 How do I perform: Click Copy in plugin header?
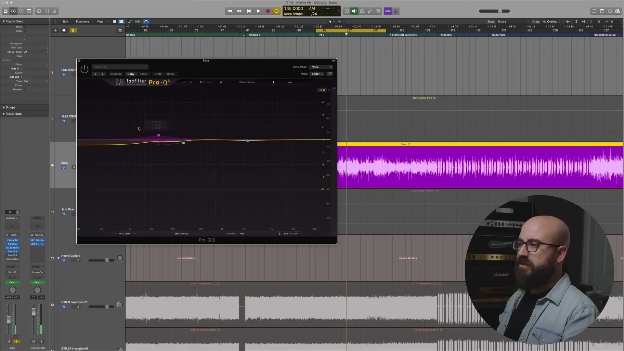coord(131,74)
